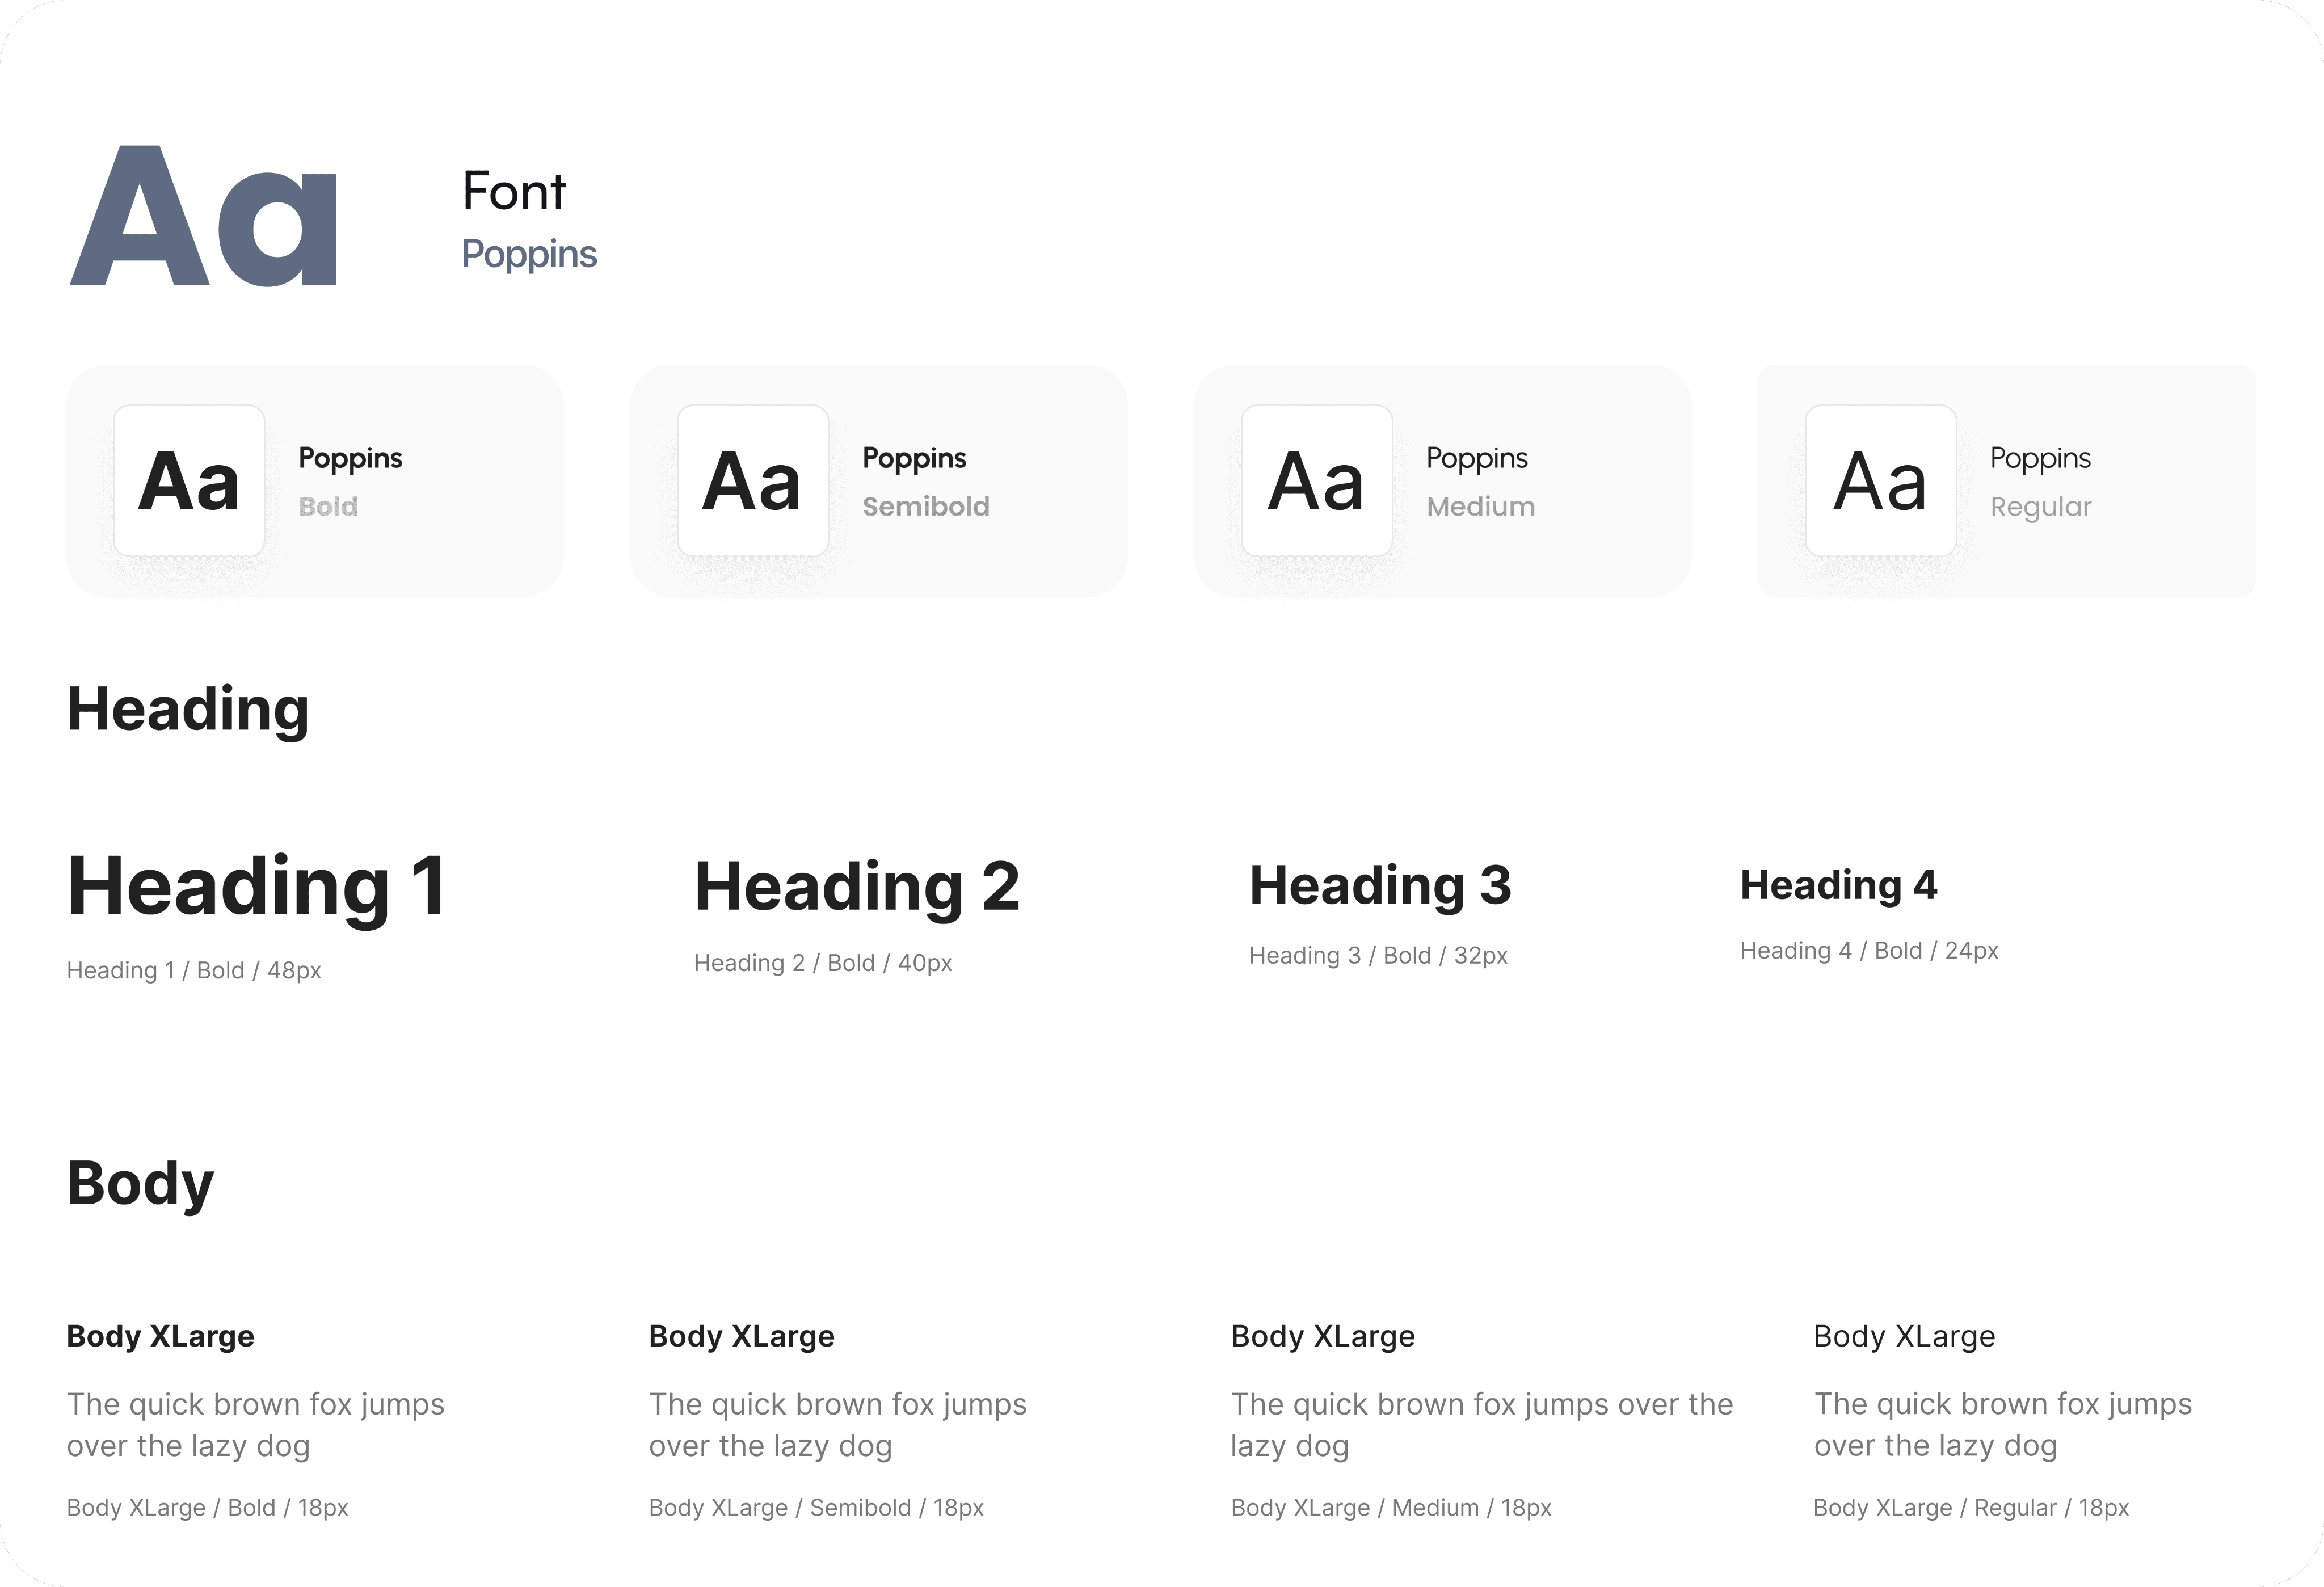Click the Heading 2 sample text
2324x1587 pixels.
pyautogui.click(x=857, y=887)
